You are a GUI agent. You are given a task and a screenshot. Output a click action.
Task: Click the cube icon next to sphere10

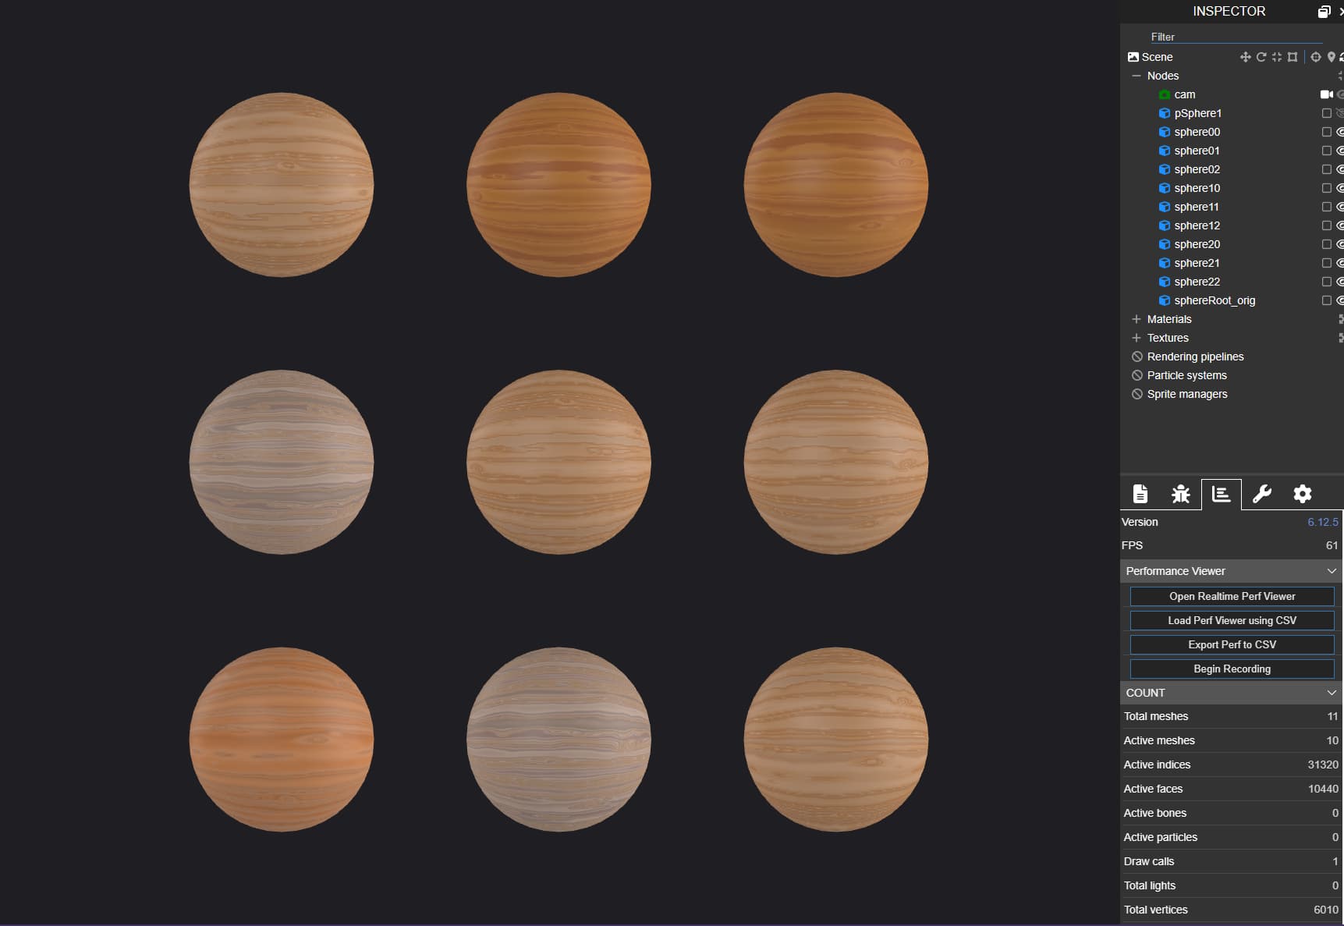(x=1165, y=188)
